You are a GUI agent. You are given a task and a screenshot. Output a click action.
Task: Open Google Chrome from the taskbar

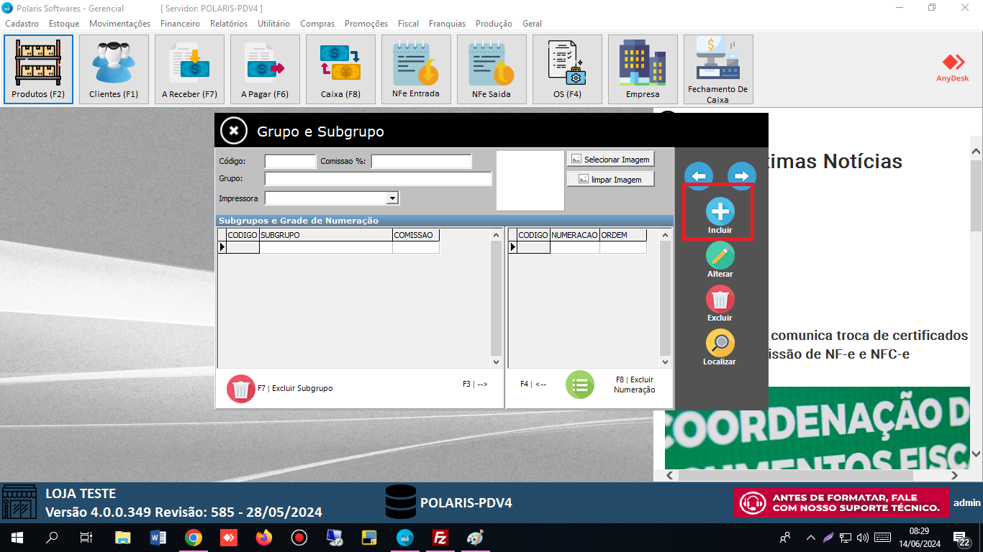pos(193,538)
